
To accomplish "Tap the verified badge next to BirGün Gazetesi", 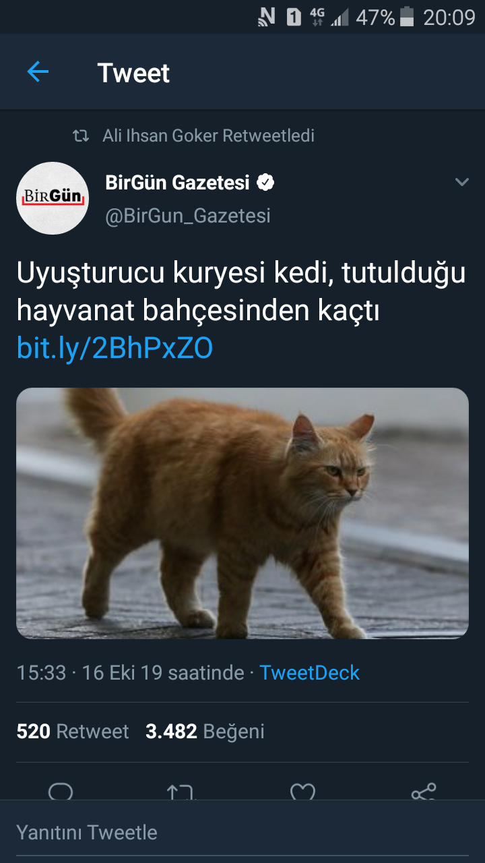I will coord(265,182).
